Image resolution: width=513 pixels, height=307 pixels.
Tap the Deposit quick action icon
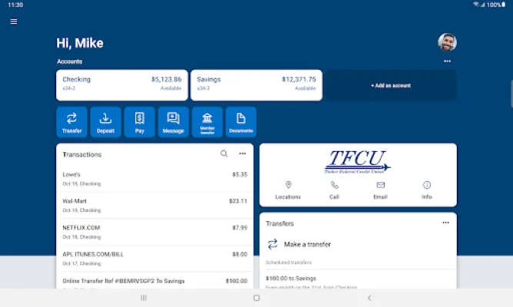[105, 122]
